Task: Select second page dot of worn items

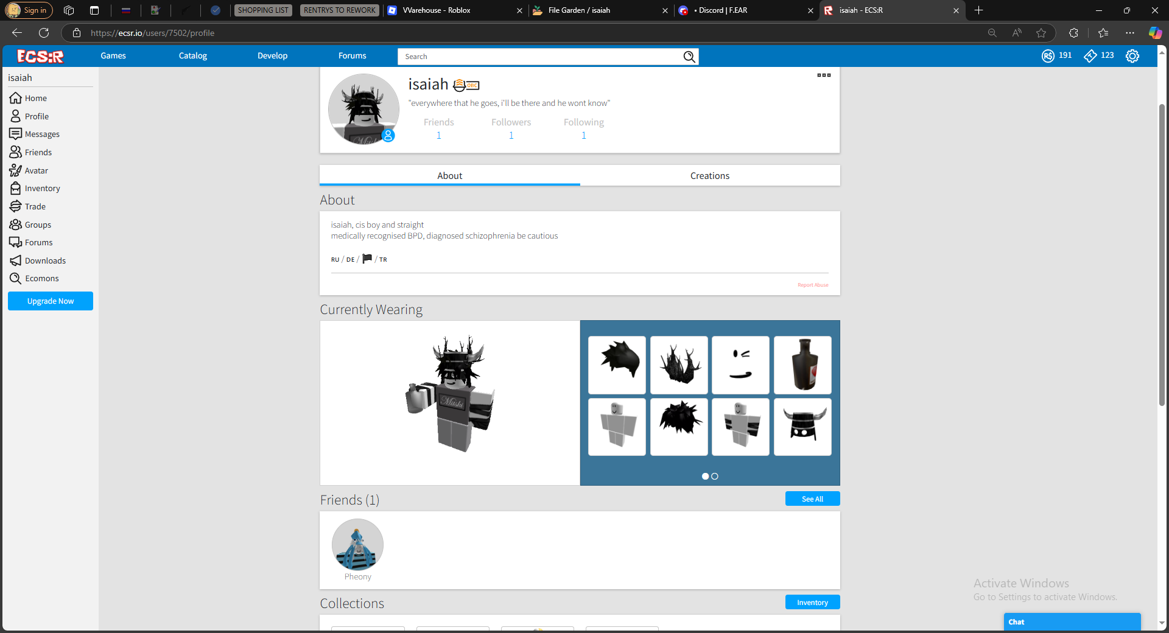Action: [715, 477]
